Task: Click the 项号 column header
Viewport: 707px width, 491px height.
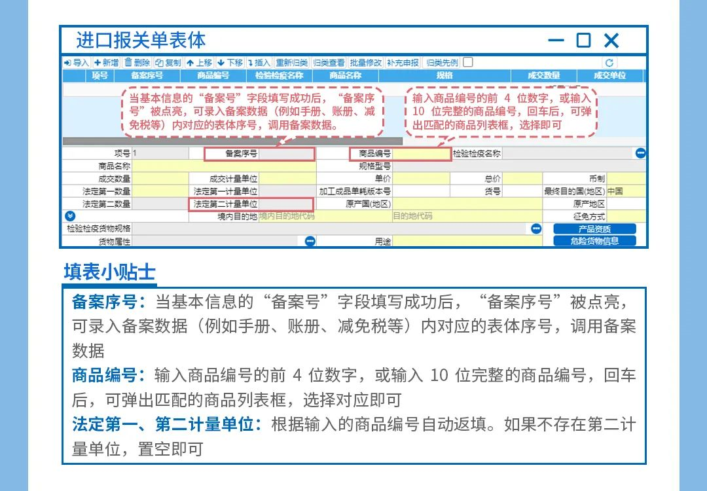Action: tap(100, 76)
